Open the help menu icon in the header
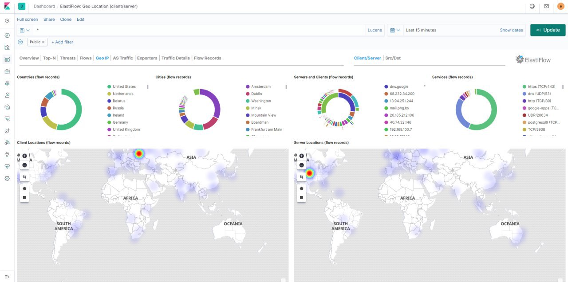The image size is (568, 282). [532, 6]
